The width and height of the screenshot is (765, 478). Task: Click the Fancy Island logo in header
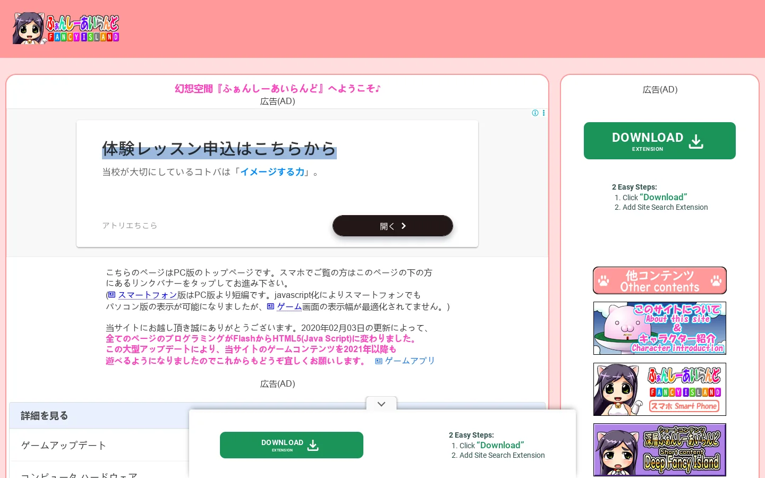66,28
